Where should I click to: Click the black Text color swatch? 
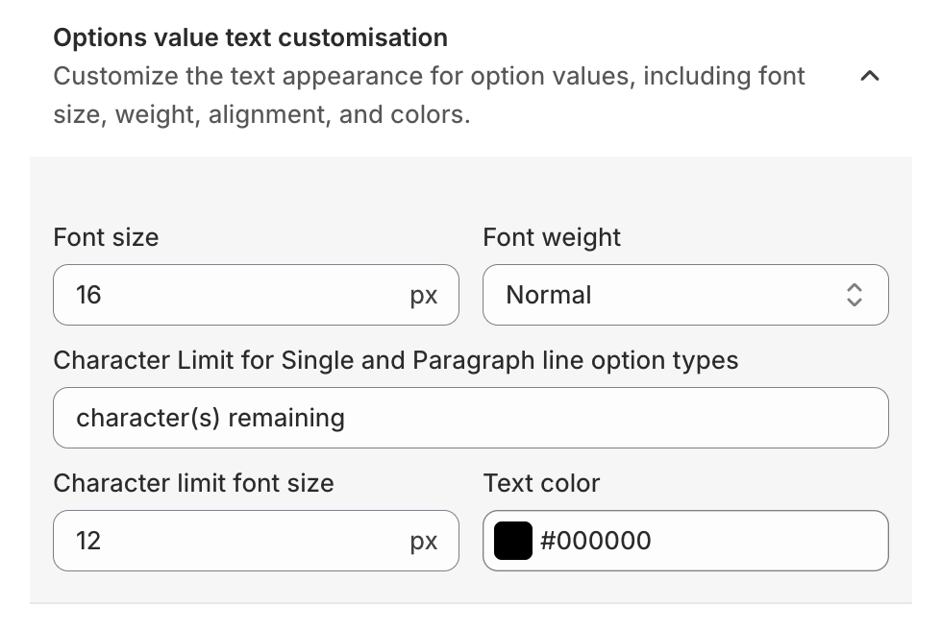click(x=512, y=541)
